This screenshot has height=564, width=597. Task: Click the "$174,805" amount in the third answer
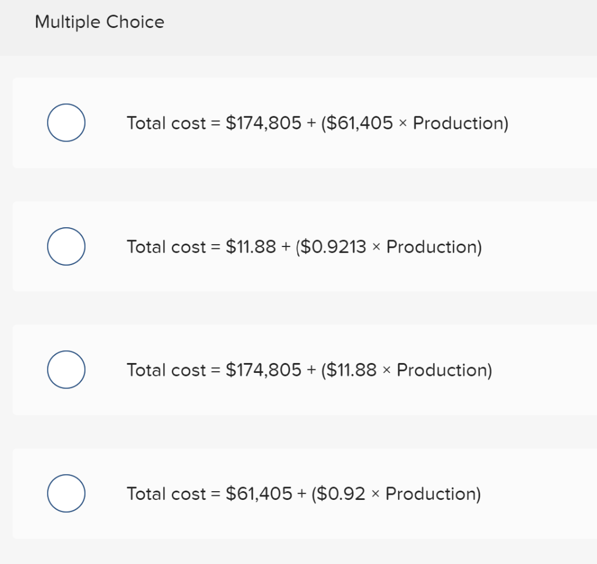[264, 371]
